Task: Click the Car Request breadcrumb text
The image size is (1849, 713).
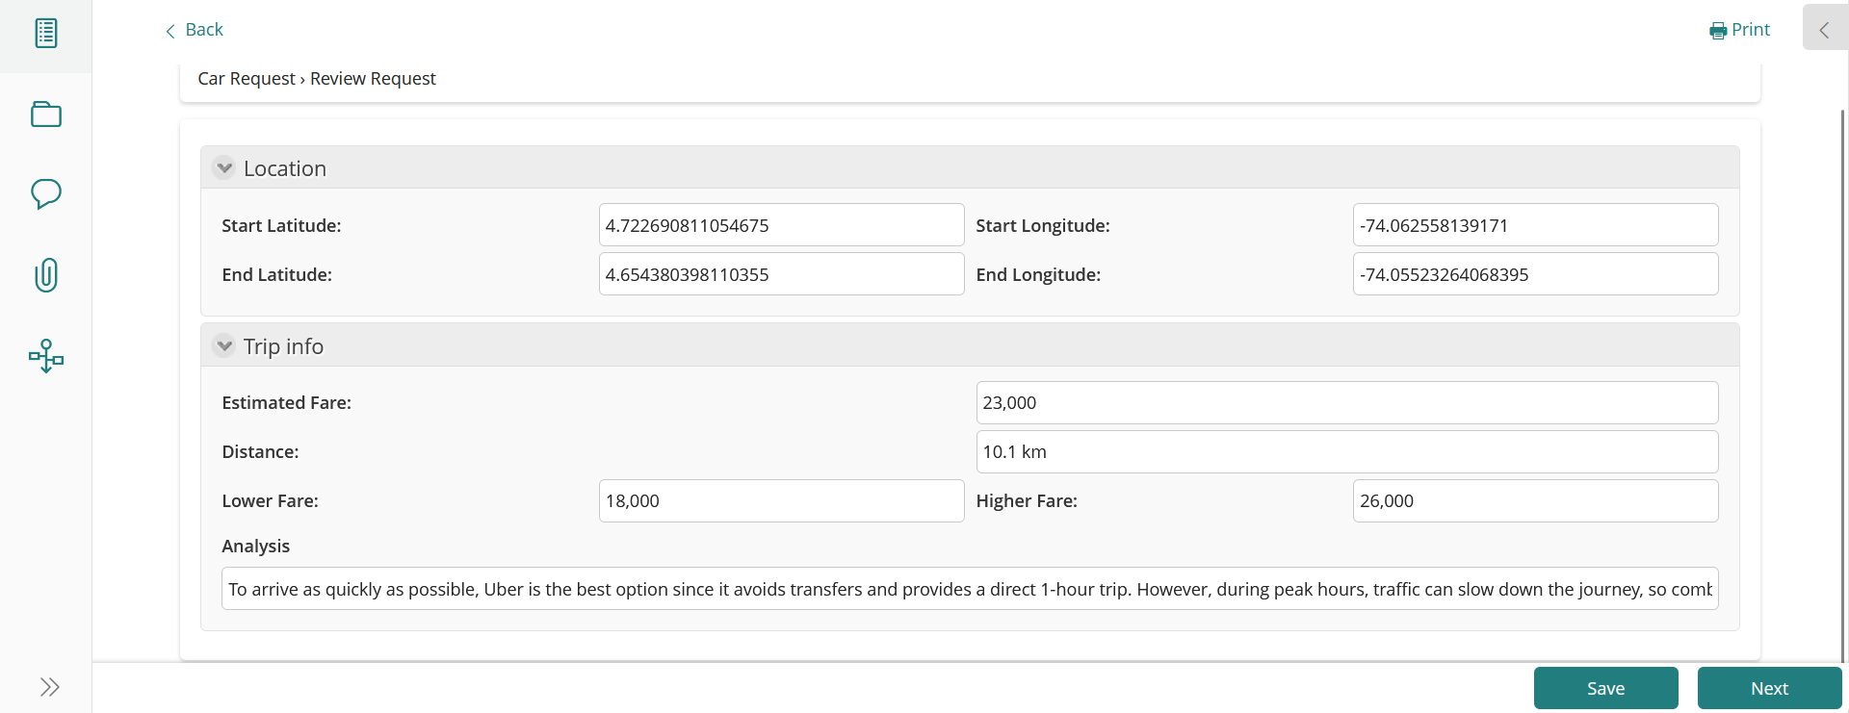Action: tap(247, 79)
